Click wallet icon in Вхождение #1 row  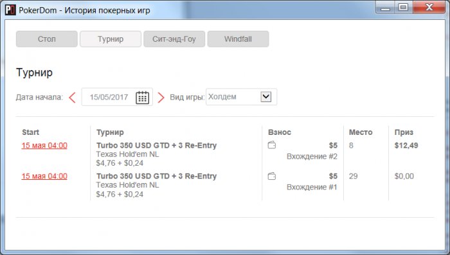coord(272,175)
